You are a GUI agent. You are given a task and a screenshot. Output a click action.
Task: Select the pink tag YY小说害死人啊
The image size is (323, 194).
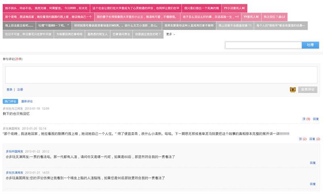[x=234, y=8]
